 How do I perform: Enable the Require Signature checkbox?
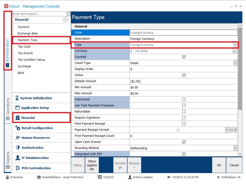(184, 118)
